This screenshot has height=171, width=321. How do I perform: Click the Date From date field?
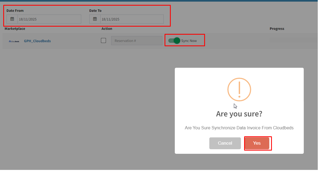pyautogui.click(x=49, y=19)
